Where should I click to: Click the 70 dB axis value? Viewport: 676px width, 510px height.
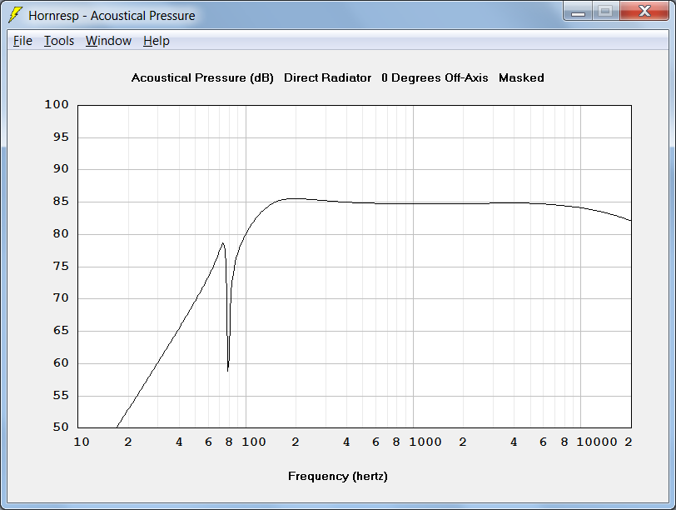coord(61,297)
